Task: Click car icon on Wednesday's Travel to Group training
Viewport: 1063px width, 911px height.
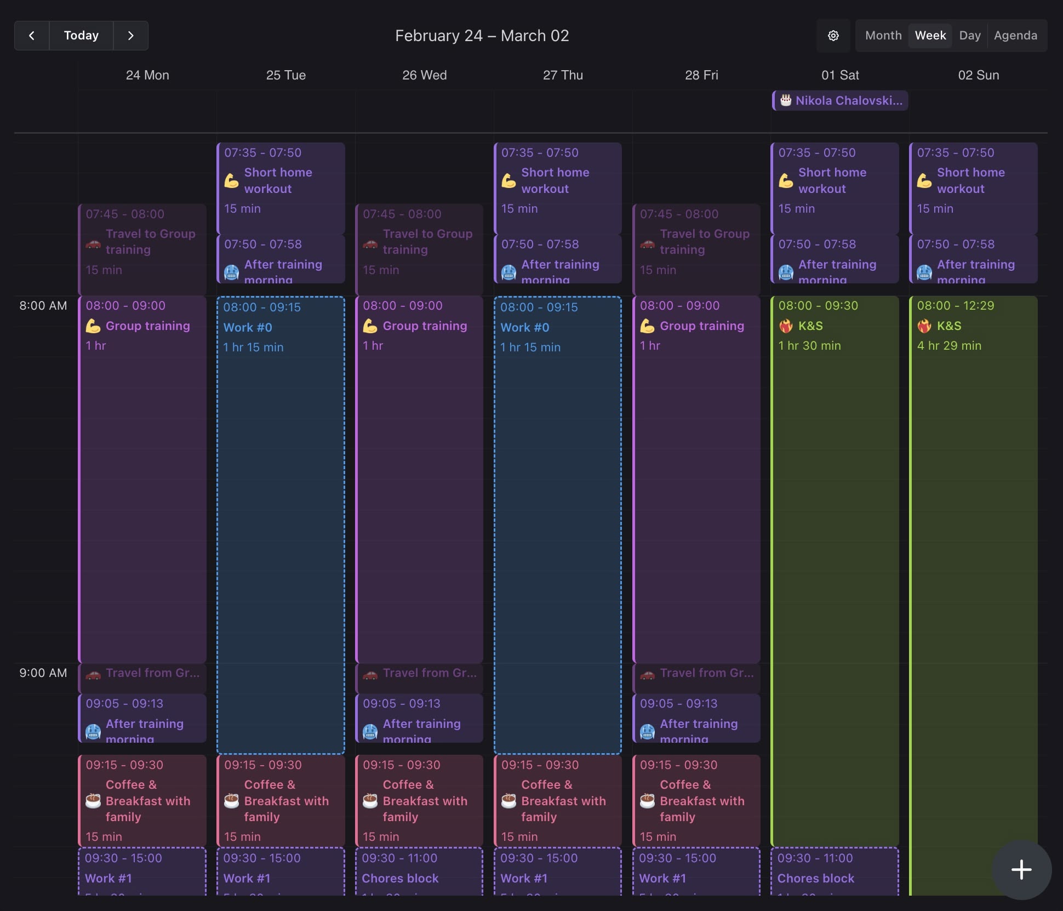Action: (370, 242)
